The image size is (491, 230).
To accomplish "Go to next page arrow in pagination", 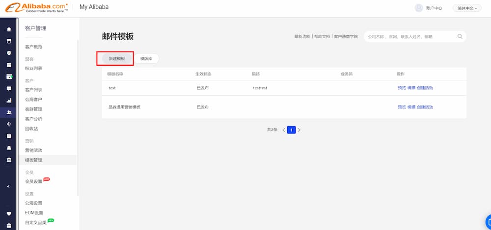I will [x=299, y=130].
